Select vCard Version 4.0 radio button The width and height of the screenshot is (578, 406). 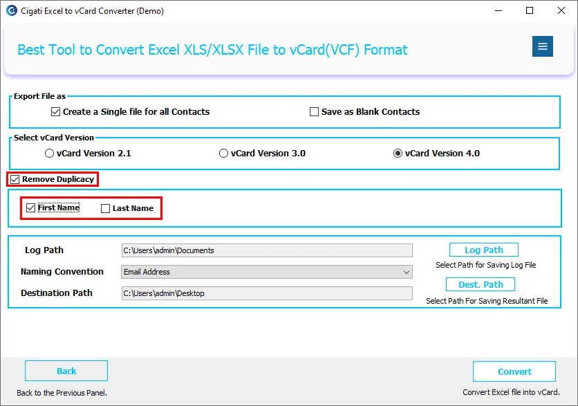point(398,154)
